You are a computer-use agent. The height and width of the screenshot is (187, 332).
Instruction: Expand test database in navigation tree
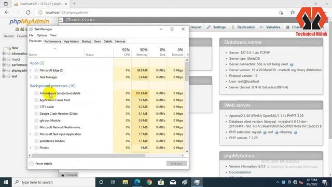(x=4, y=76)
